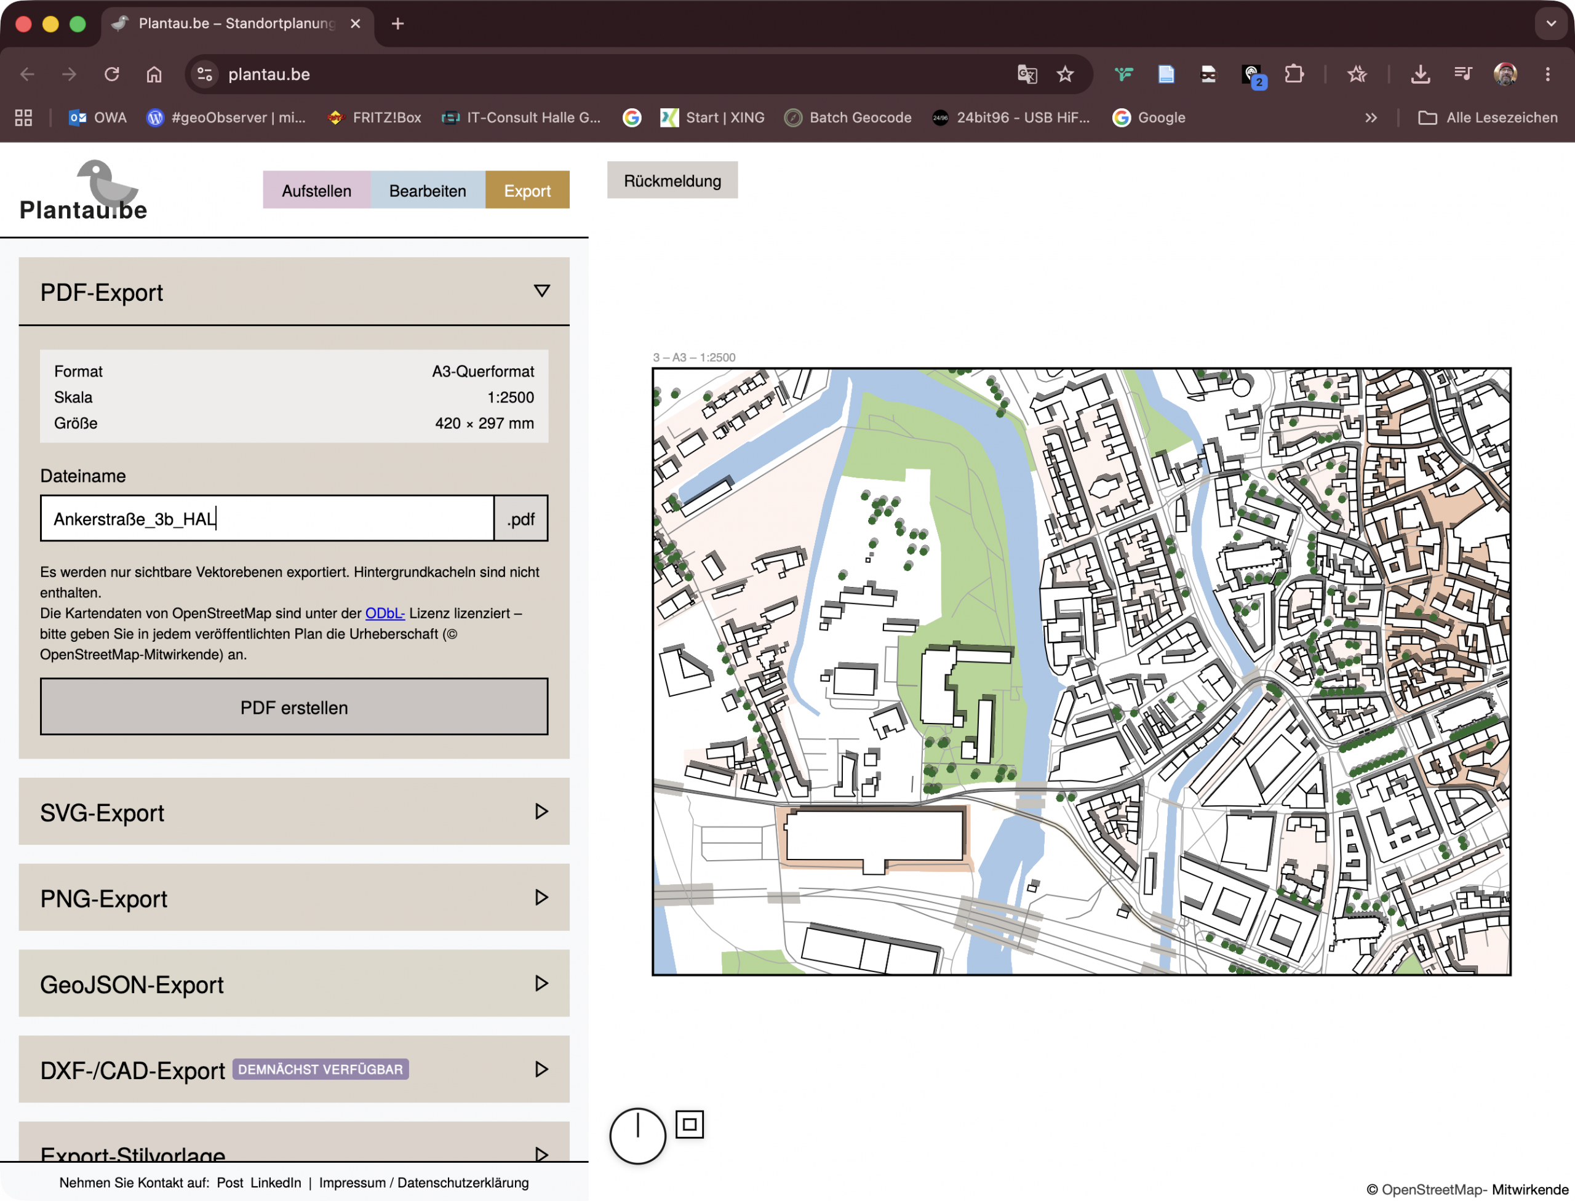The width and height of the screenshot is (1575, 1201).
Task: Switch to the Aufstellen tab
Action: (316, 190)
